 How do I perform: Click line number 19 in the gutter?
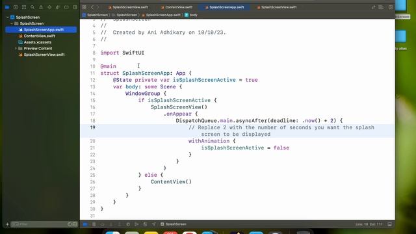click(x=92, y=127)
